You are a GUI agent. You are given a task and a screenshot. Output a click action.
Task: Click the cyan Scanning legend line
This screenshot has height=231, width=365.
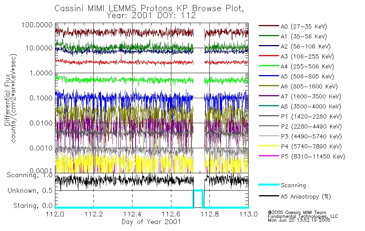click(x=269, y=184)
